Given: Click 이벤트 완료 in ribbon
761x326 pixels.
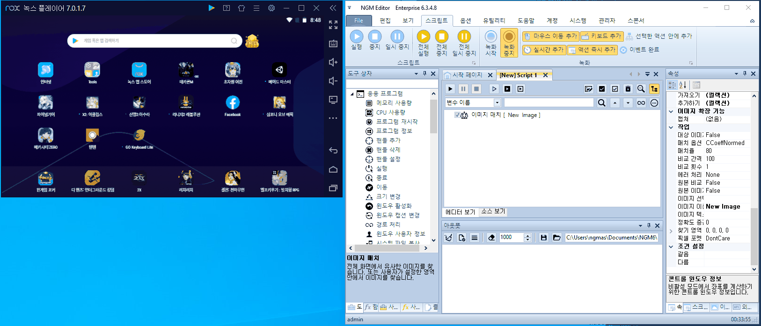Looking at the screenshot, I should click(639, 50).
